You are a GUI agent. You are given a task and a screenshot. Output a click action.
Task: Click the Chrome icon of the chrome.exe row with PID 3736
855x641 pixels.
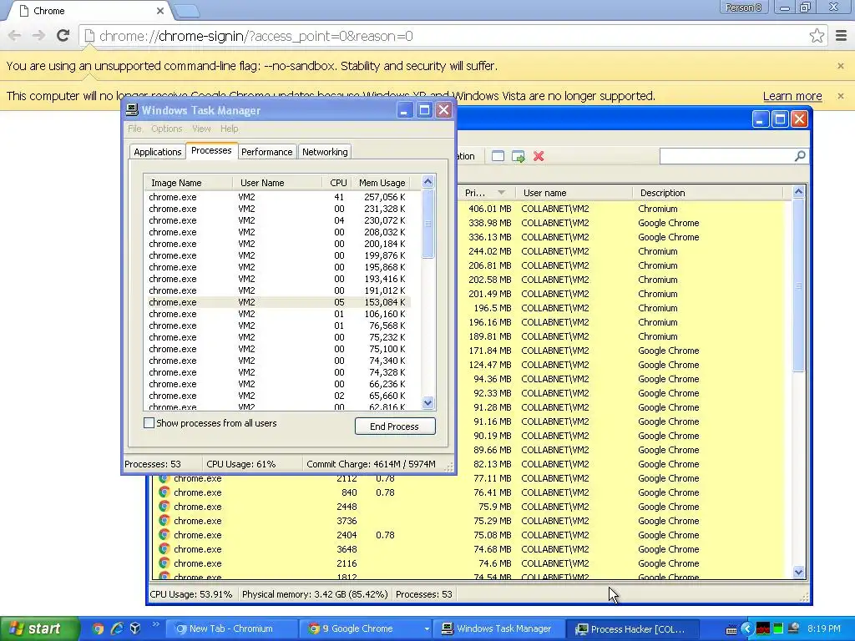(164, 521)
